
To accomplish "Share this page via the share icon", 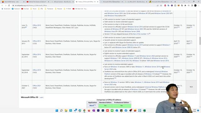I will (158, 6).
